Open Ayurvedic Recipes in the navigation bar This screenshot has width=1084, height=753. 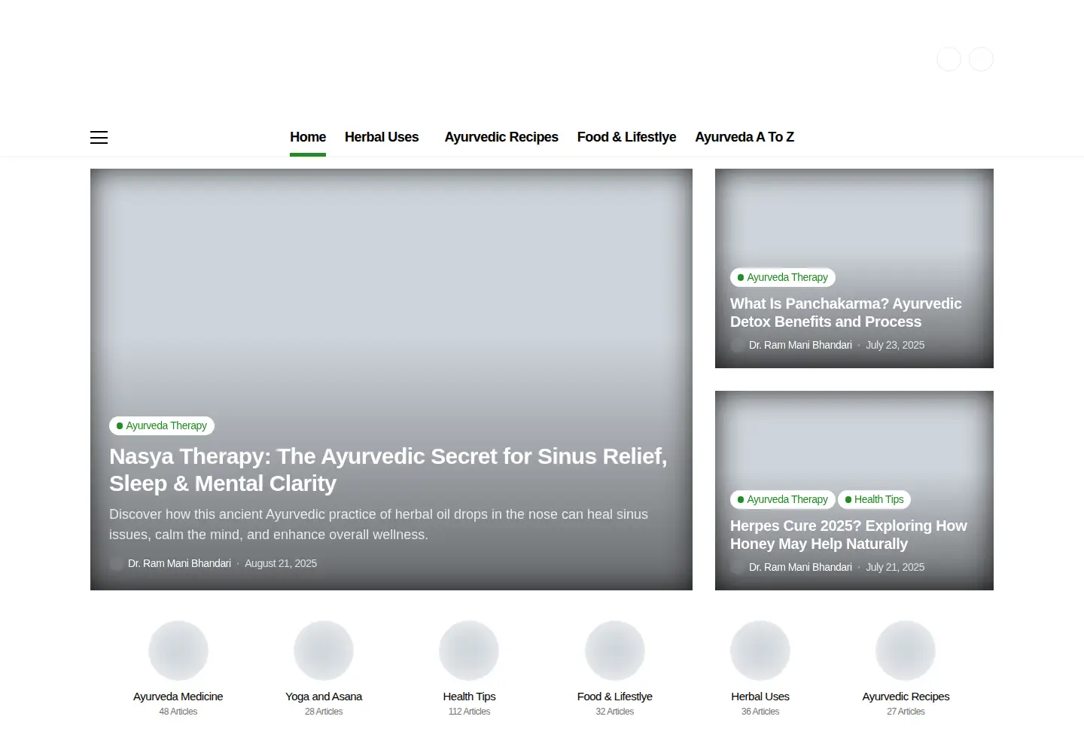click(x=501, y=137)
